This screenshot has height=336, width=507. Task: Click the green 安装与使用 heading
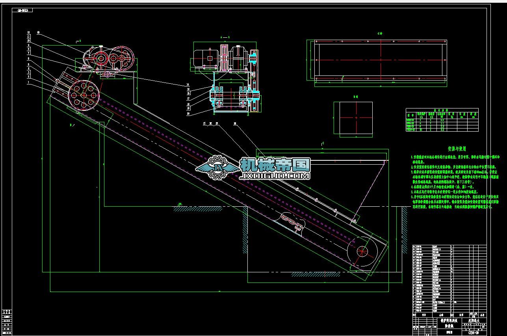coord(457,149)
